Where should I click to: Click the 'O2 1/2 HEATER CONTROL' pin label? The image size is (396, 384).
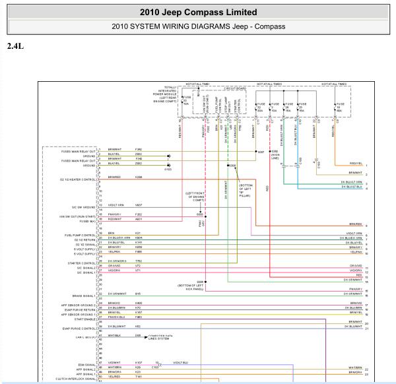coord(78,179)
